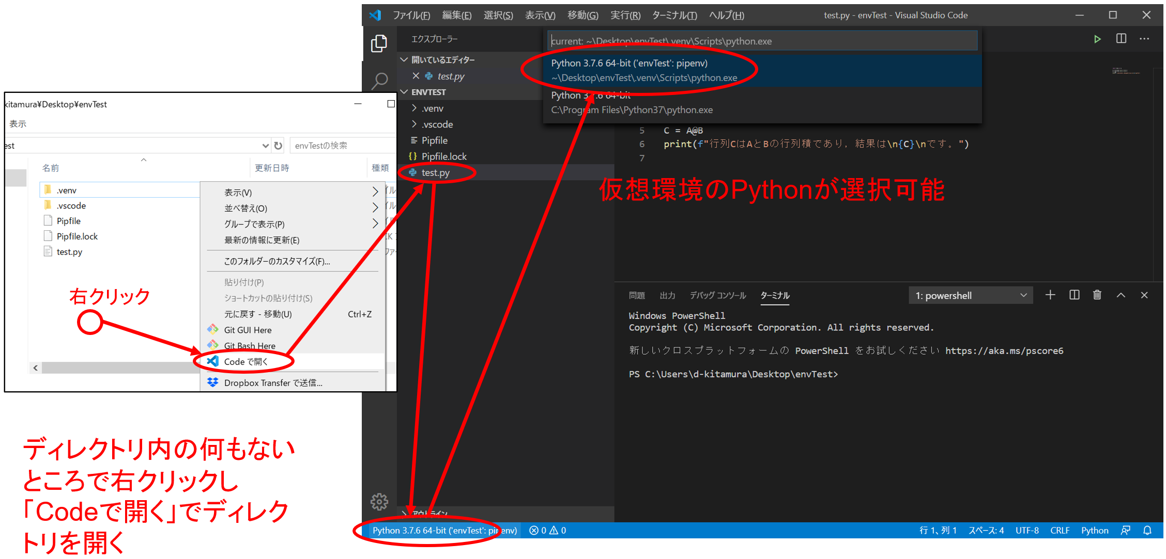Create a new terminal with plus icon
Viewport: 1166px width, 559px height.
pos(1050,295)
